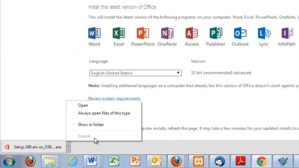Click the bold Note: text

tap(94, 86)
